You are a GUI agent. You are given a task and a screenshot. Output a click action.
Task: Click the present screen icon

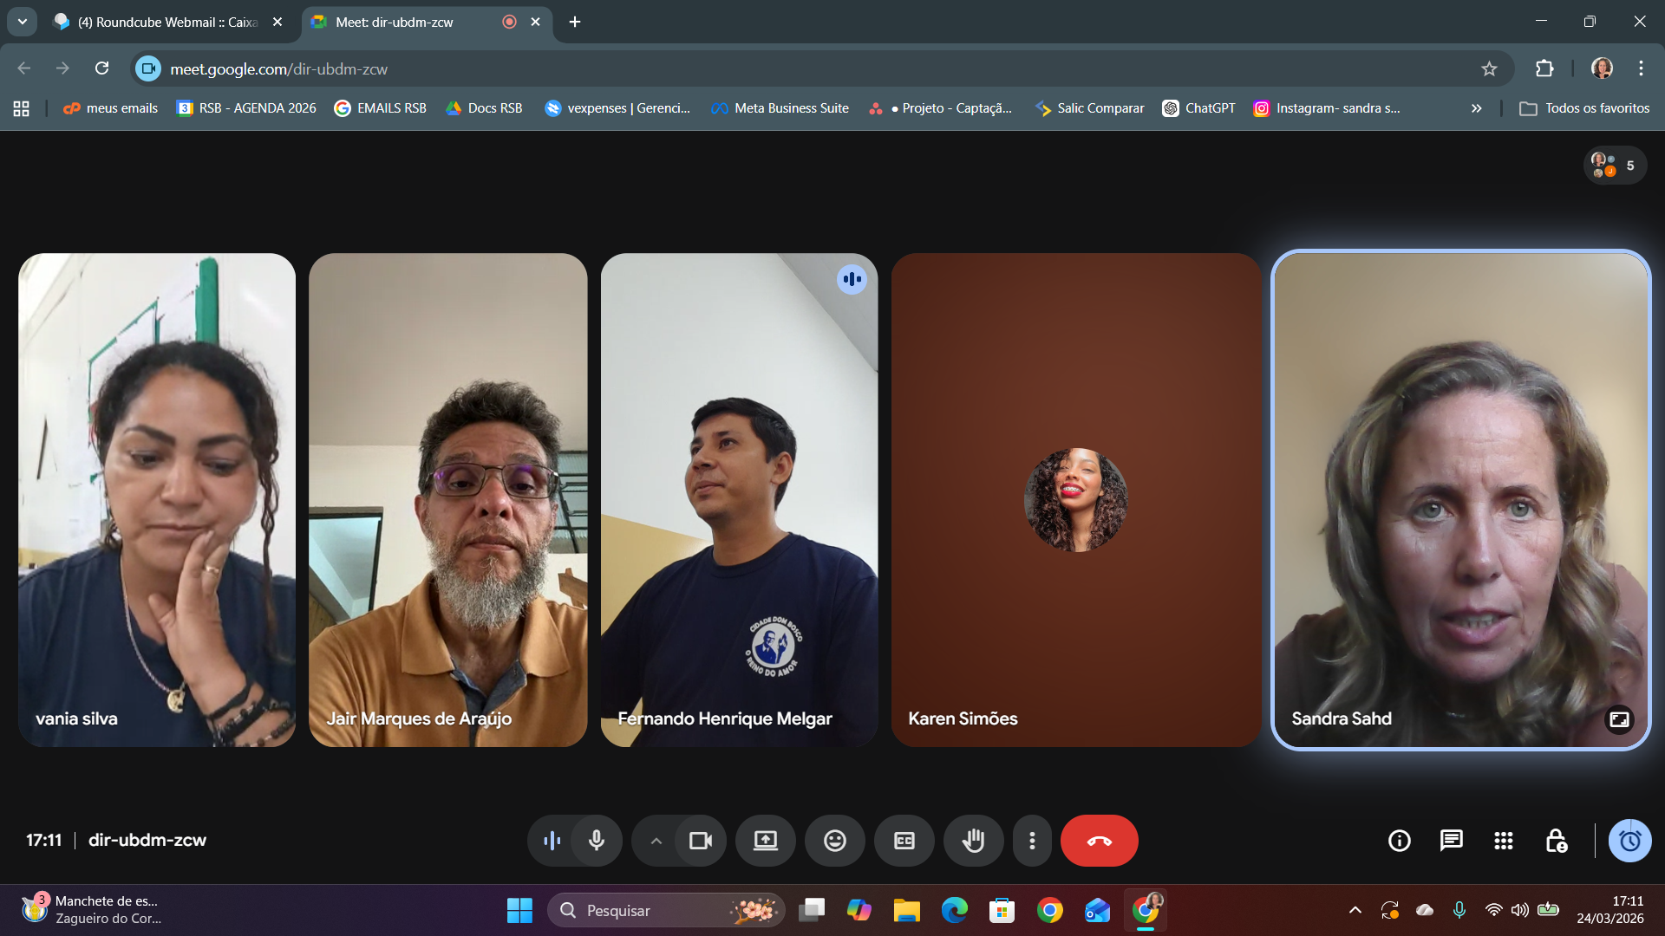click(x=765, y=841)
